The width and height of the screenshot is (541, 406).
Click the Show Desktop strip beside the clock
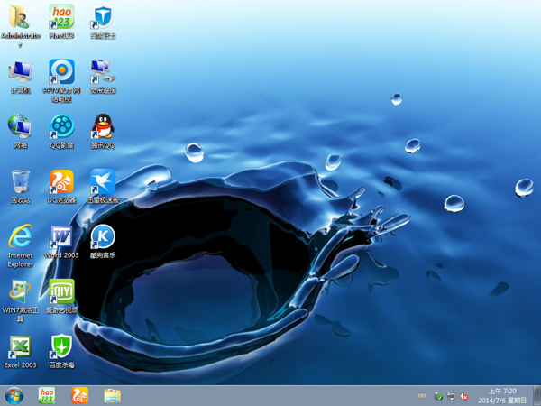[x=536, y=396]
